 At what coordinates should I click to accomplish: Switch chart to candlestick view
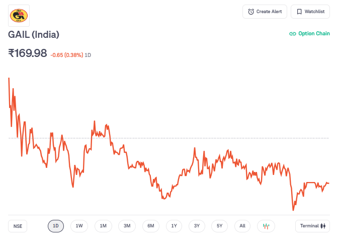pos(266,226)
